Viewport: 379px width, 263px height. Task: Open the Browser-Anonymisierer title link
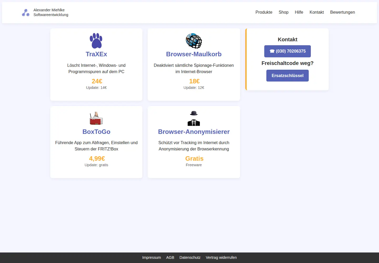click(194, 132)
